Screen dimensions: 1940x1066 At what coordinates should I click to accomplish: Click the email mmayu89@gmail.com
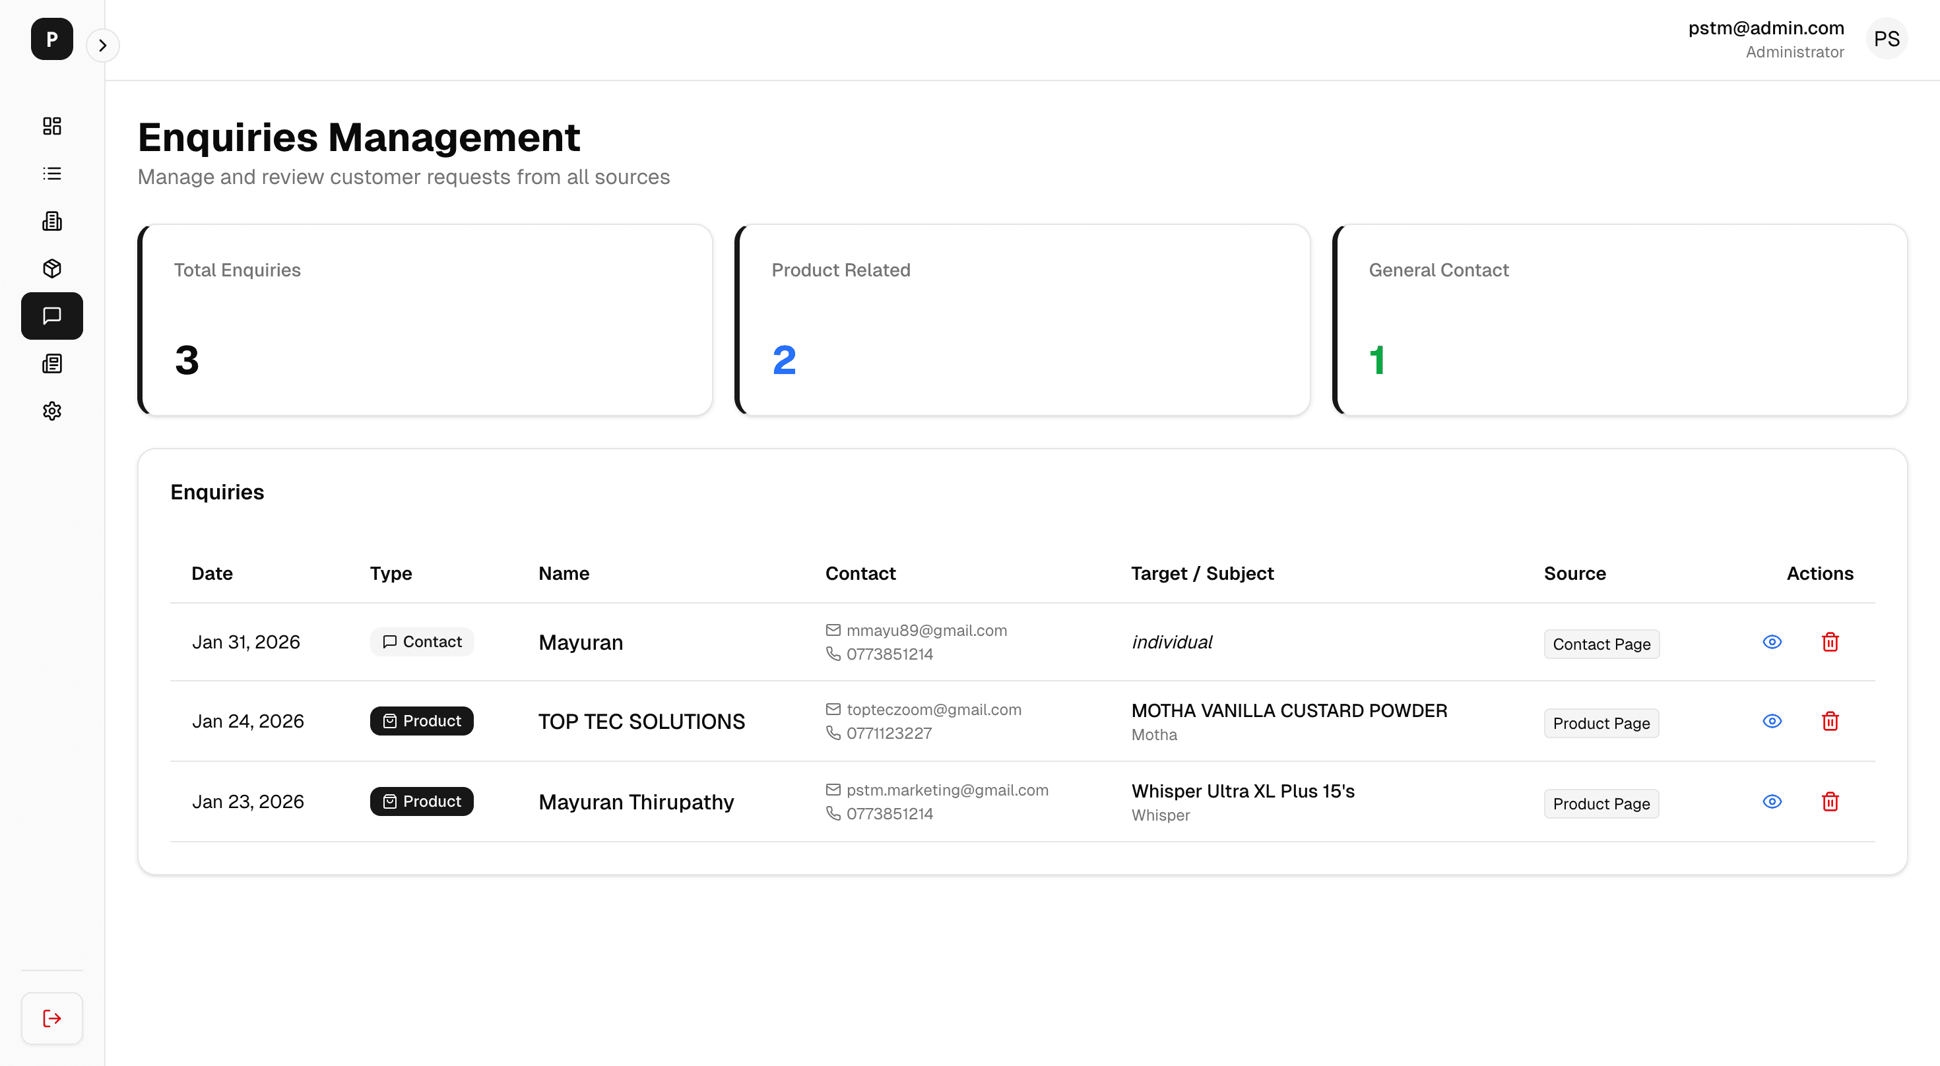click(926, 631)
